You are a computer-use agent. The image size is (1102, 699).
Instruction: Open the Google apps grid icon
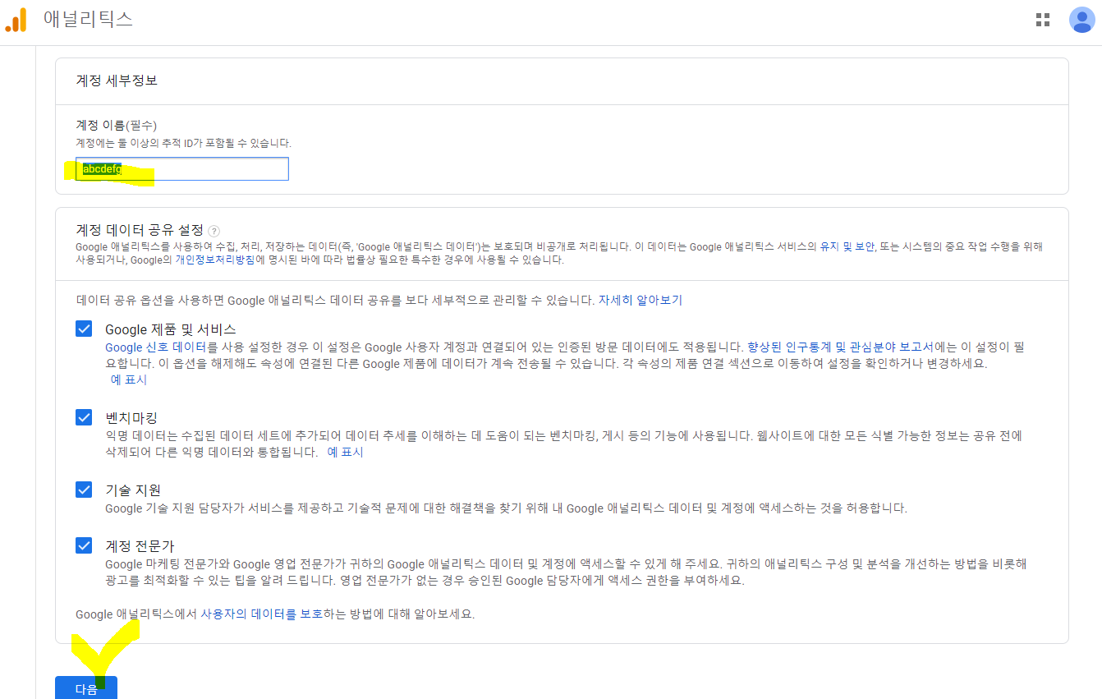pos(1043,20)
